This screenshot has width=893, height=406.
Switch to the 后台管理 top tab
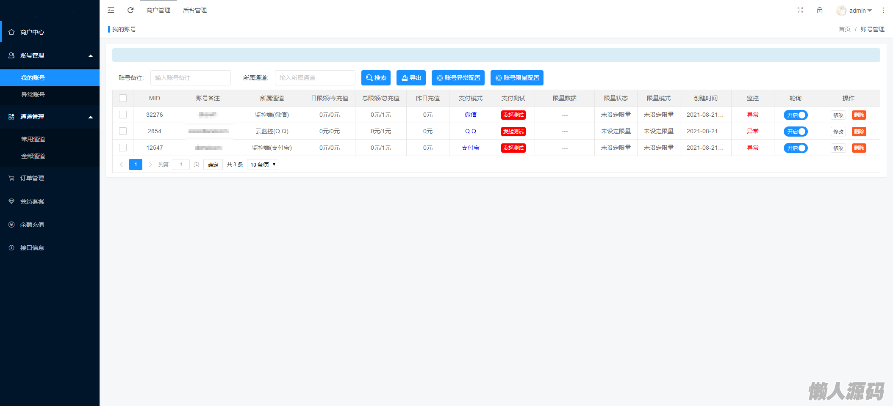coord(194,10)
